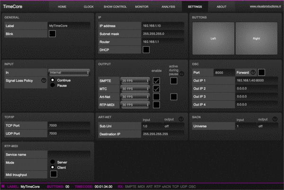This screenshot has width=284, height=190.
Task: Click the SMPTE indicator in status bar
Action: click(x=131, y=187)
